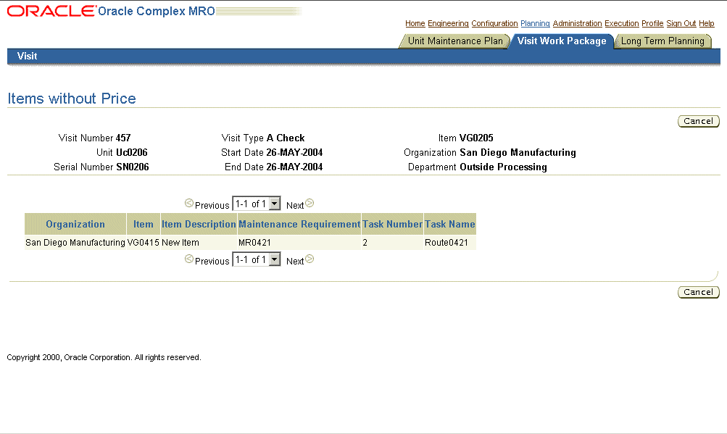Open the Long Term Planning tab
This screenshot has height=434, width=727.
[662, 41]
